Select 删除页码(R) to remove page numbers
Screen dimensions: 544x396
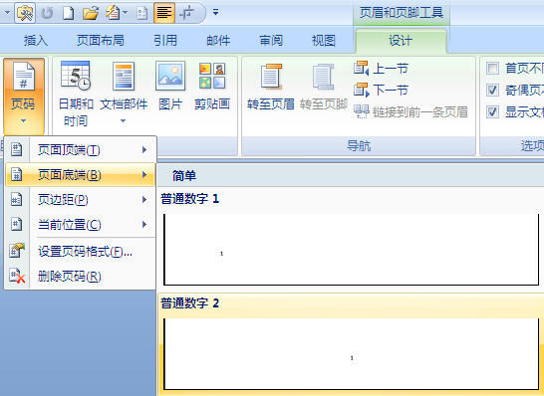click(x=81, y=277)
